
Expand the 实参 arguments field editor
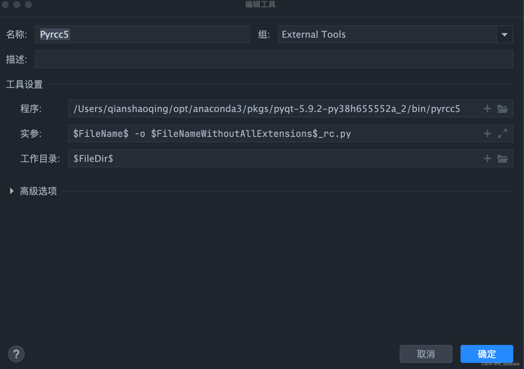503,134
